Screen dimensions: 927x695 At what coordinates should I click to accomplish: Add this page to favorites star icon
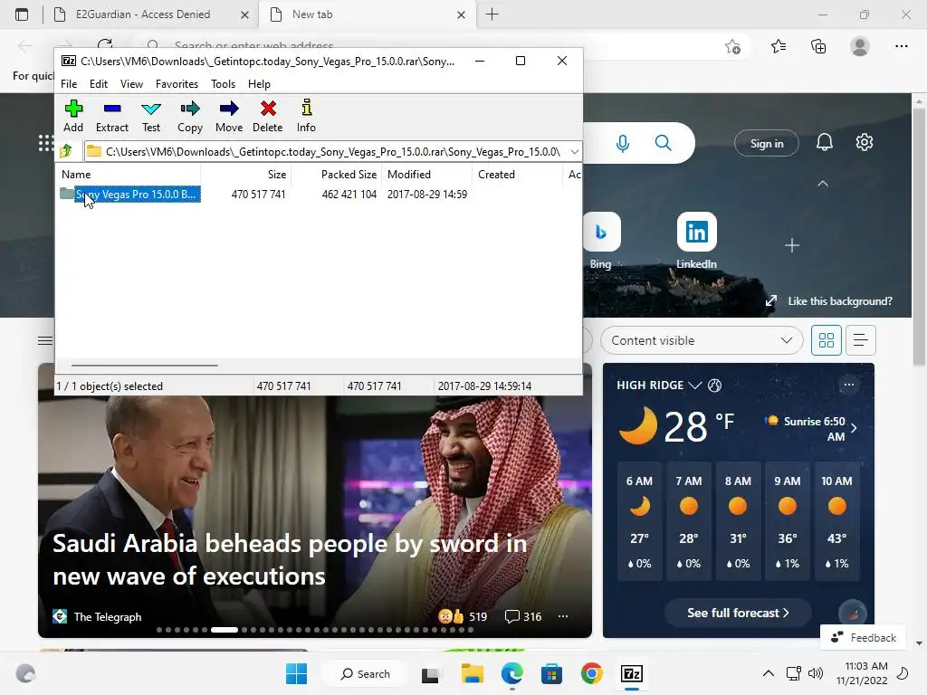(732, 46)
